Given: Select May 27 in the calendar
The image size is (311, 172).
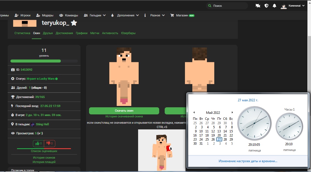Looking at the screenshot, I should click(x=219, y=139).
